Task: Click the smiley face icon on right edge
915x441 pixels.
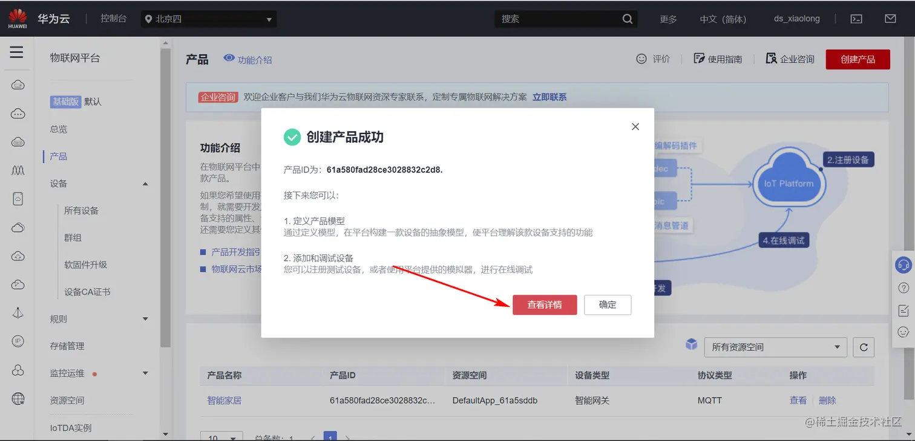Action: [x=904, y=332]
